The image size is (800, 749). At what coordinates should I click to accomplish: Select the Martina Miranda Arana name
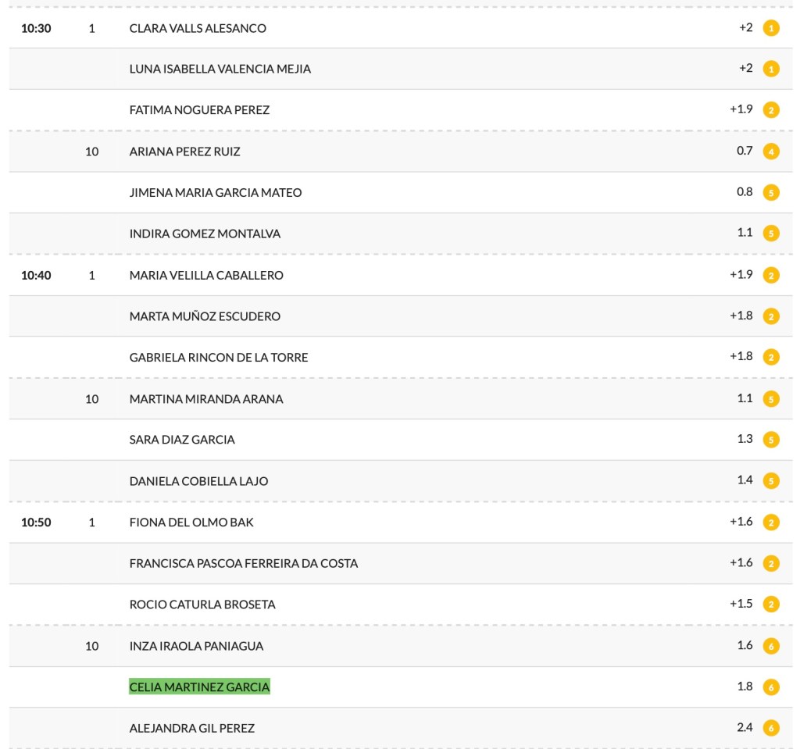click(206, 398)
